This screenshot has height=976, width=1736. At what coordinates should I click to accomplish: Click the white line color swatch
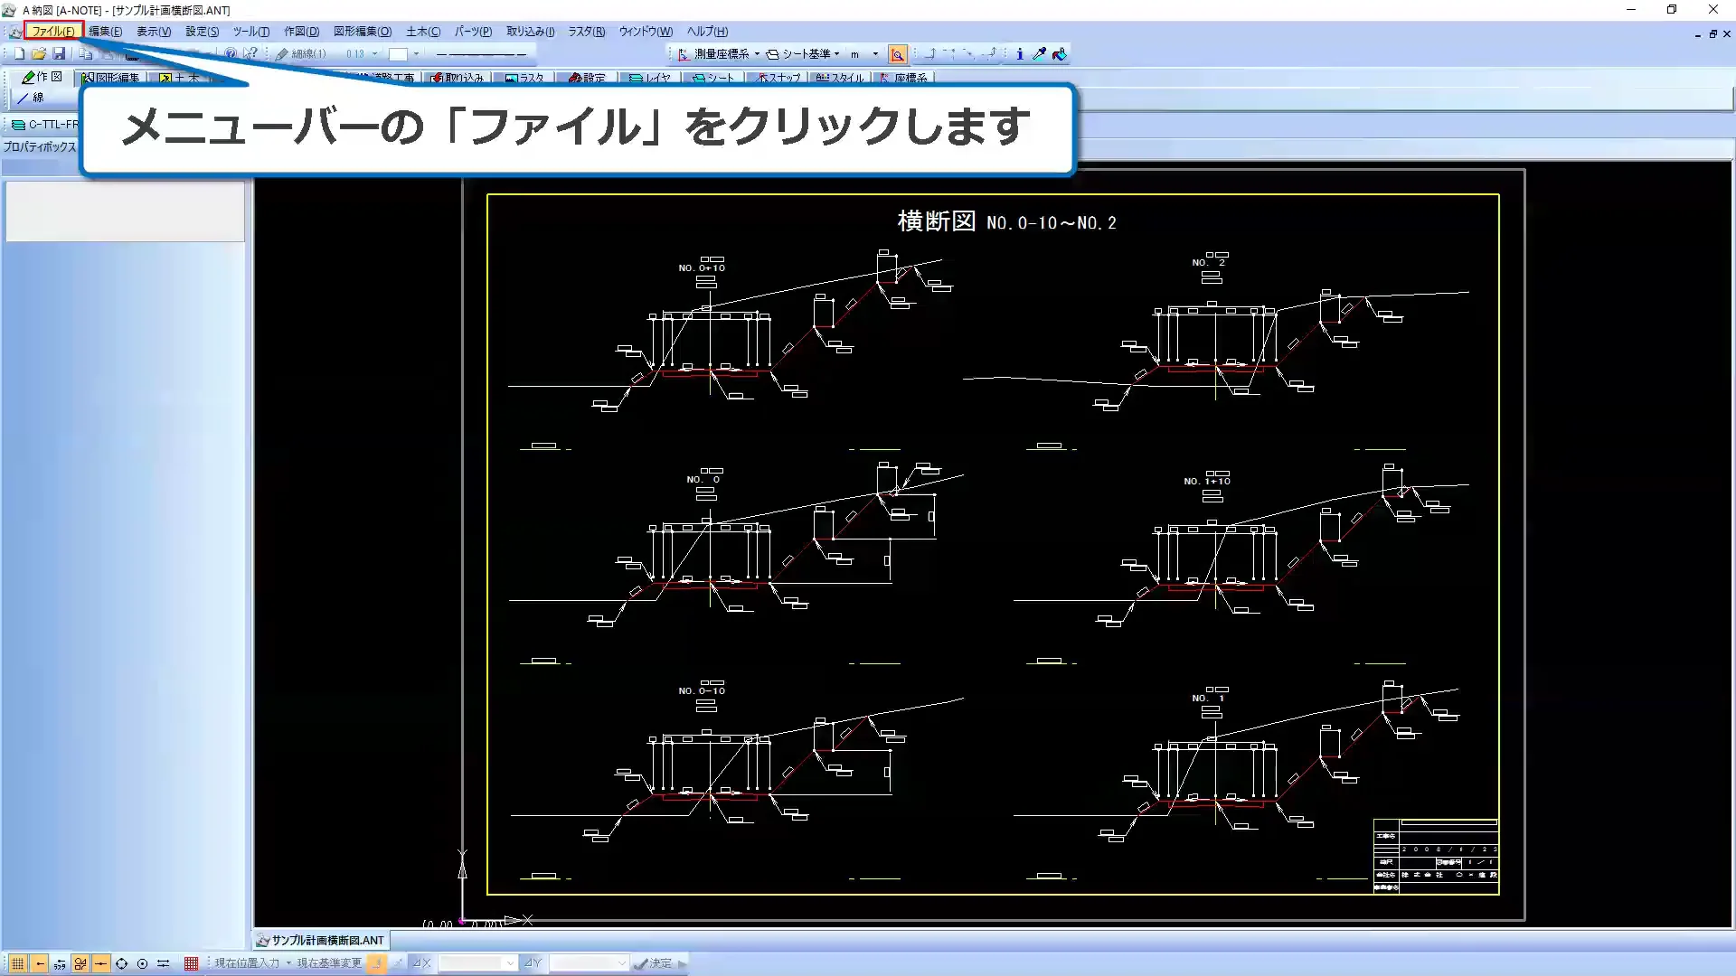click(x=398, y=54)
